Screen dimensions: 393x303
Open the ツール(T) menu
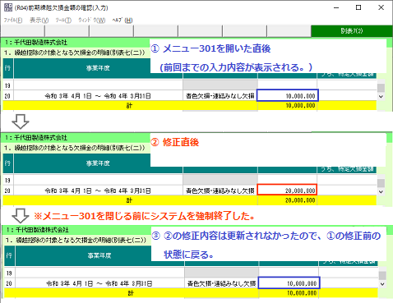pyautogui.click(x=63, y=21)
